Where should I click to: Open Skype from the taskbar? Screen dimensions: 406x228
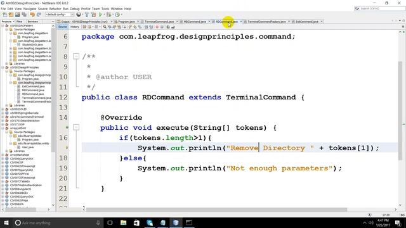click(x=150, y=222)
